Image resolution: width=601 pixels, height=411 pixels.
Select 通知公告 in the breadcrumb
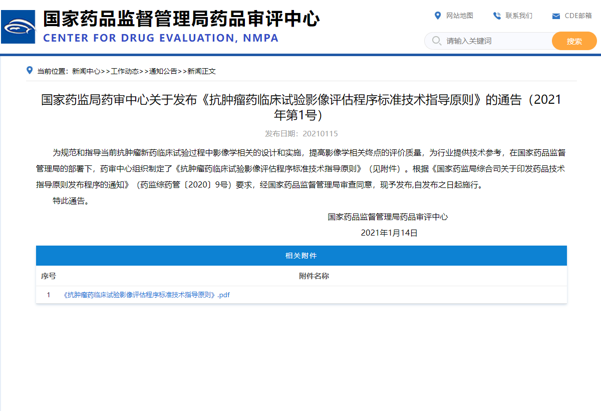point(163,71)
